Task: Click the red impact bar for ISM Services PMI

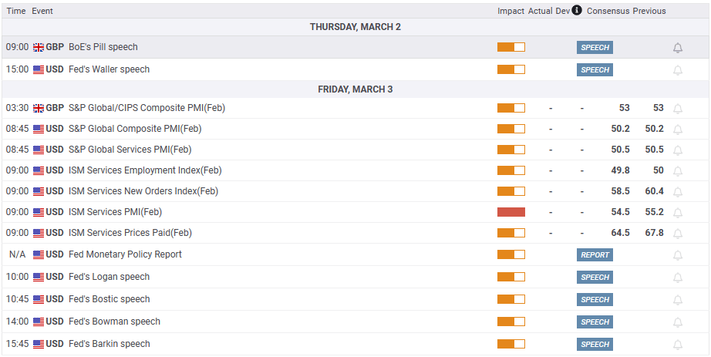Action: coord(511,212)
